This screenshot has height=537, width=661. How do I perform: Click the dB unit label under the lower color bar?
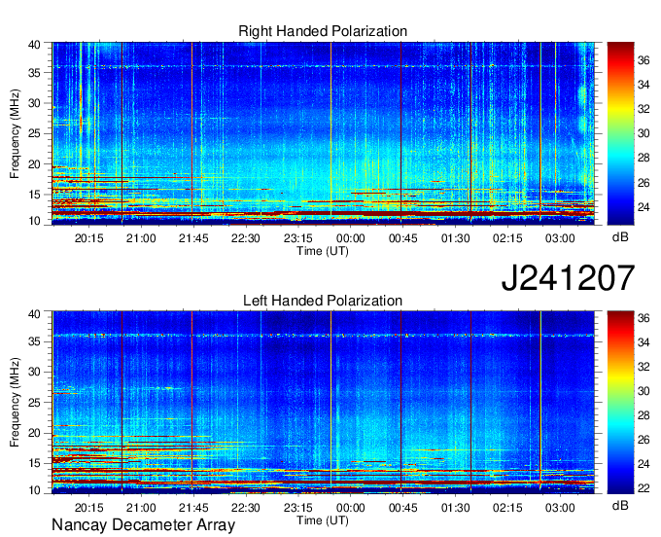620,505
